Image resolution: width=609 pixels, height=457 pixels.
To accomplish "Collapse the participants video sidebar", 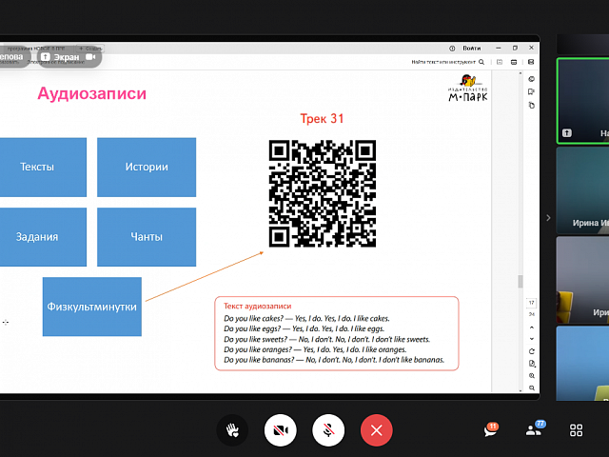I will 547,218.
